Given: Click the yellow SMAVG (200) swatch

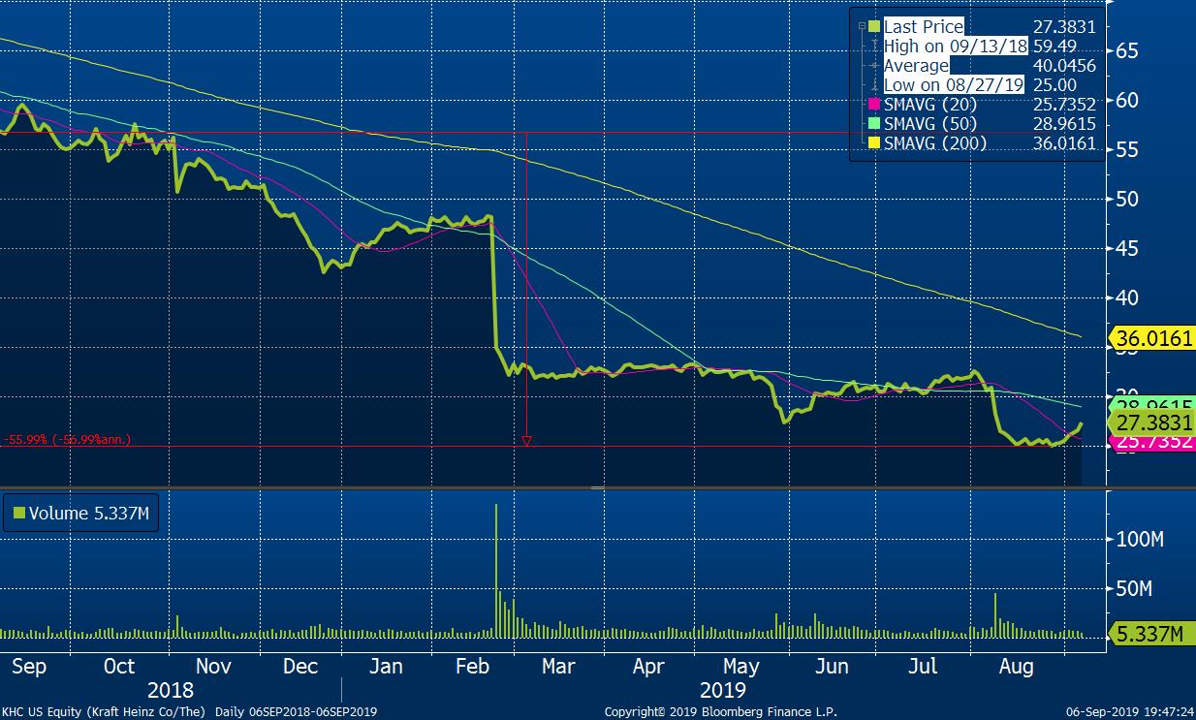Looking at the screenshot, I should [874, 143].
